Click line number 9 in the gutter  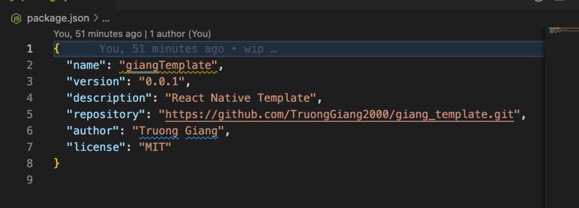[x=29, y=180]
